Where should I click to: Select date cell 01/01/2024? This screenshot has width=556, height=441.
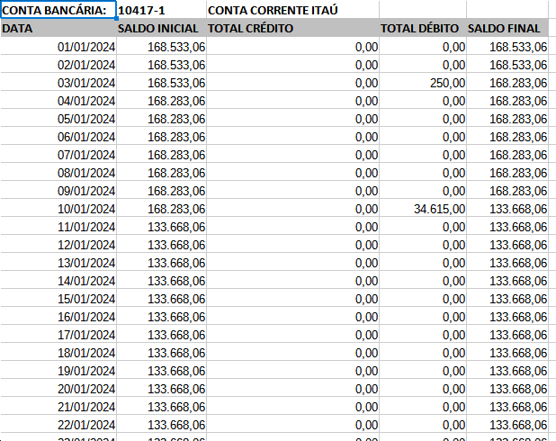(58, 47)
